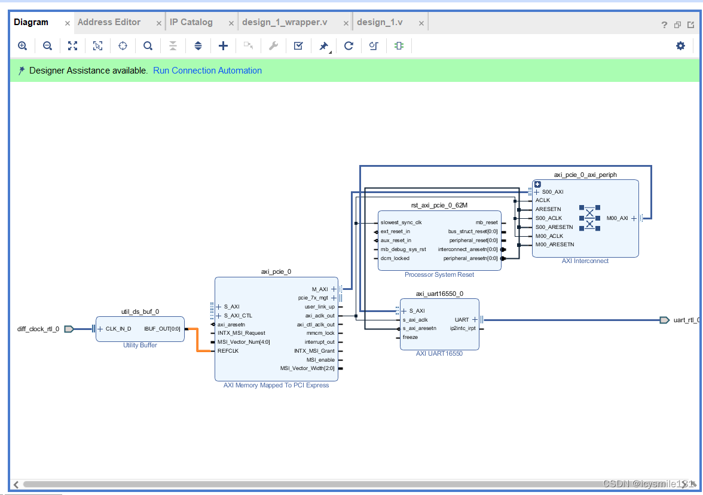Select the Zoom Out tool

coord(47,45)
